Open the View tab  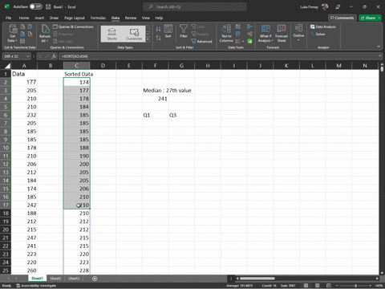coord(146,18)
